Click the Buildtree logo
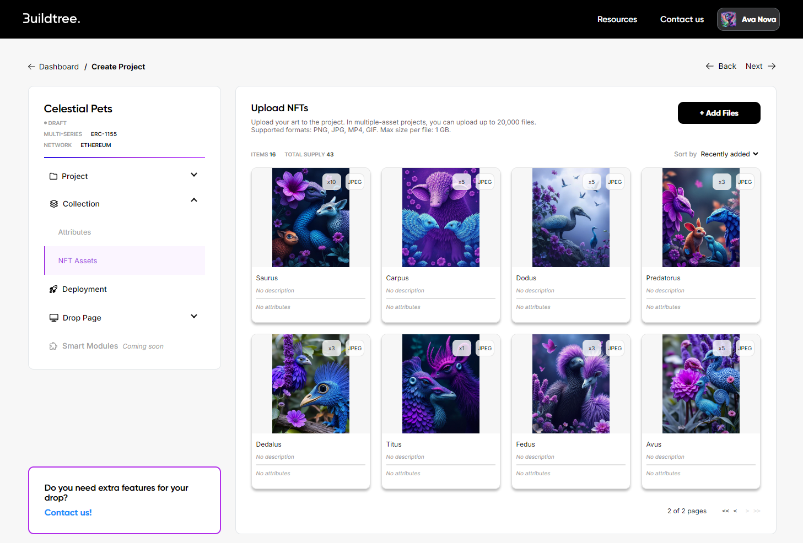The height and width of the screenshot is (543, 803). point(51,19)
